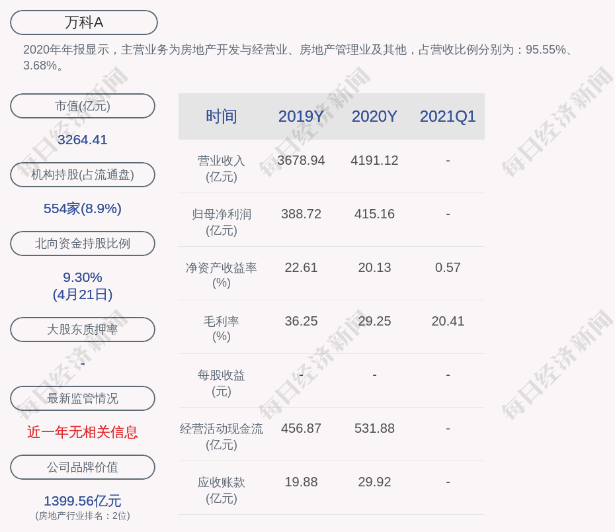
Task: Select ROE value 22.61
Action: pos(302,267)
